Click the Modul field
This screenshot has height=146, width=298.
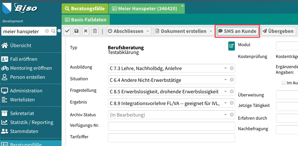pos(287,46)
